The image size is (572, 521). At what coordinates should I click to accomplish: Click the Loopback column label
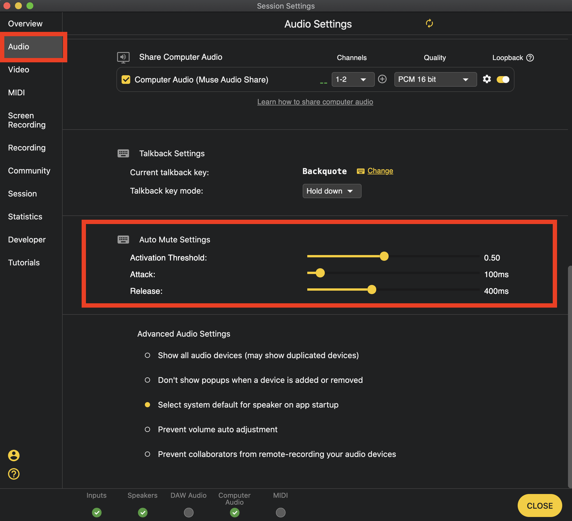(x=507, y=58)
